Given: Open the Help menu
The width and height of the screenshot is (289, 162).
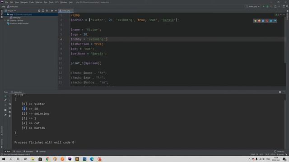Looking at the screenshot, I should [x=70, y=2].
